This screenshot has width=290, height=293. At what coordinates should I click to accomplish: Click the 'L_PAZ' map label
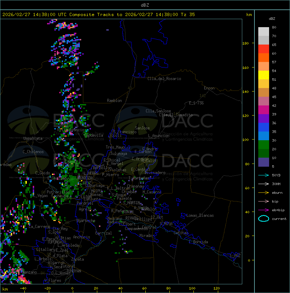pos(235,256)
